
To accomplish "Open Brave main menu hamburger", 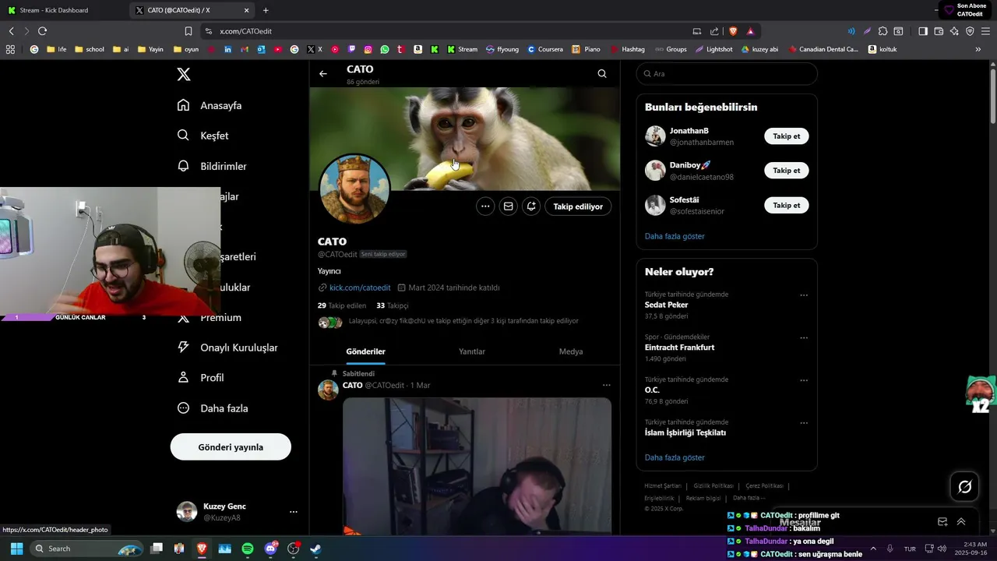I will click(985, 31).
